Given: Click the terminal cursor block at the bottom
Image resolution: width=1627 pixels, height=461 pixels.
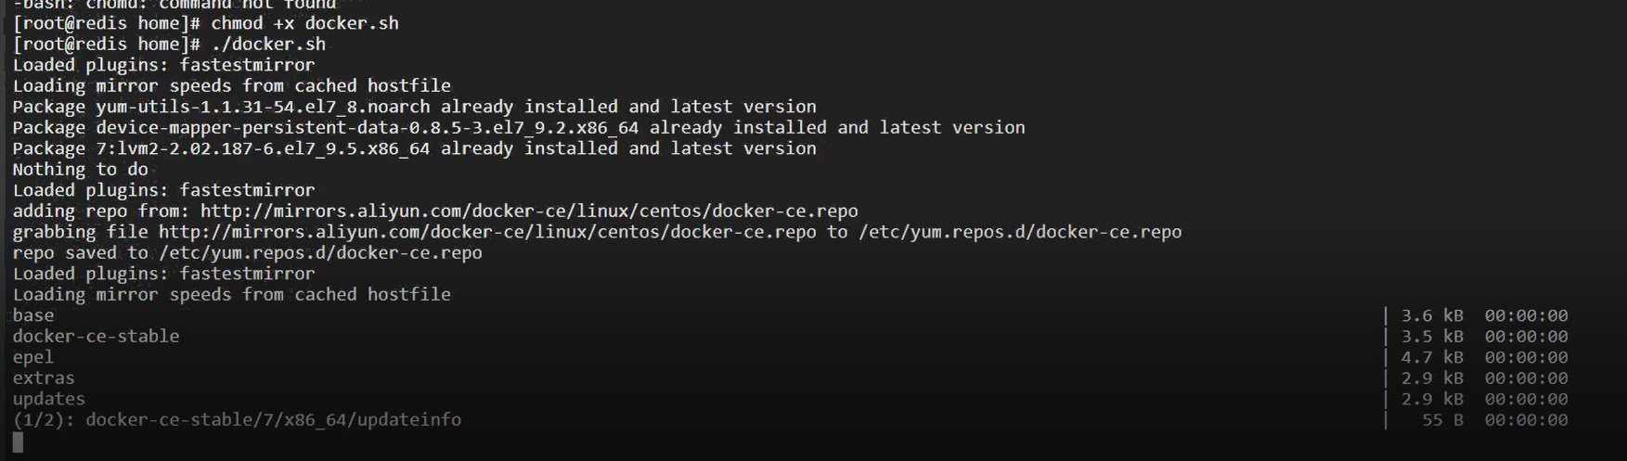Looking at the screenshot, I should (18, 442).
